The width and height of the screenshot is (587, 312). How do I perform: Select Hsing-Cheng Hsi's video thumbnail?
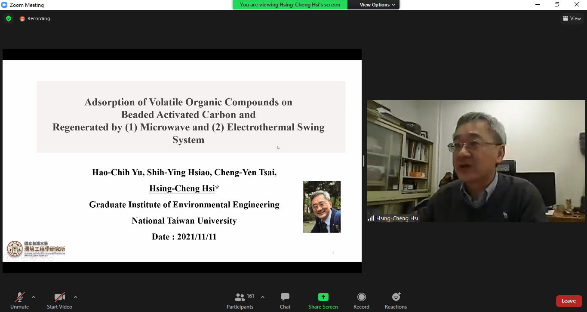point(476,161)
